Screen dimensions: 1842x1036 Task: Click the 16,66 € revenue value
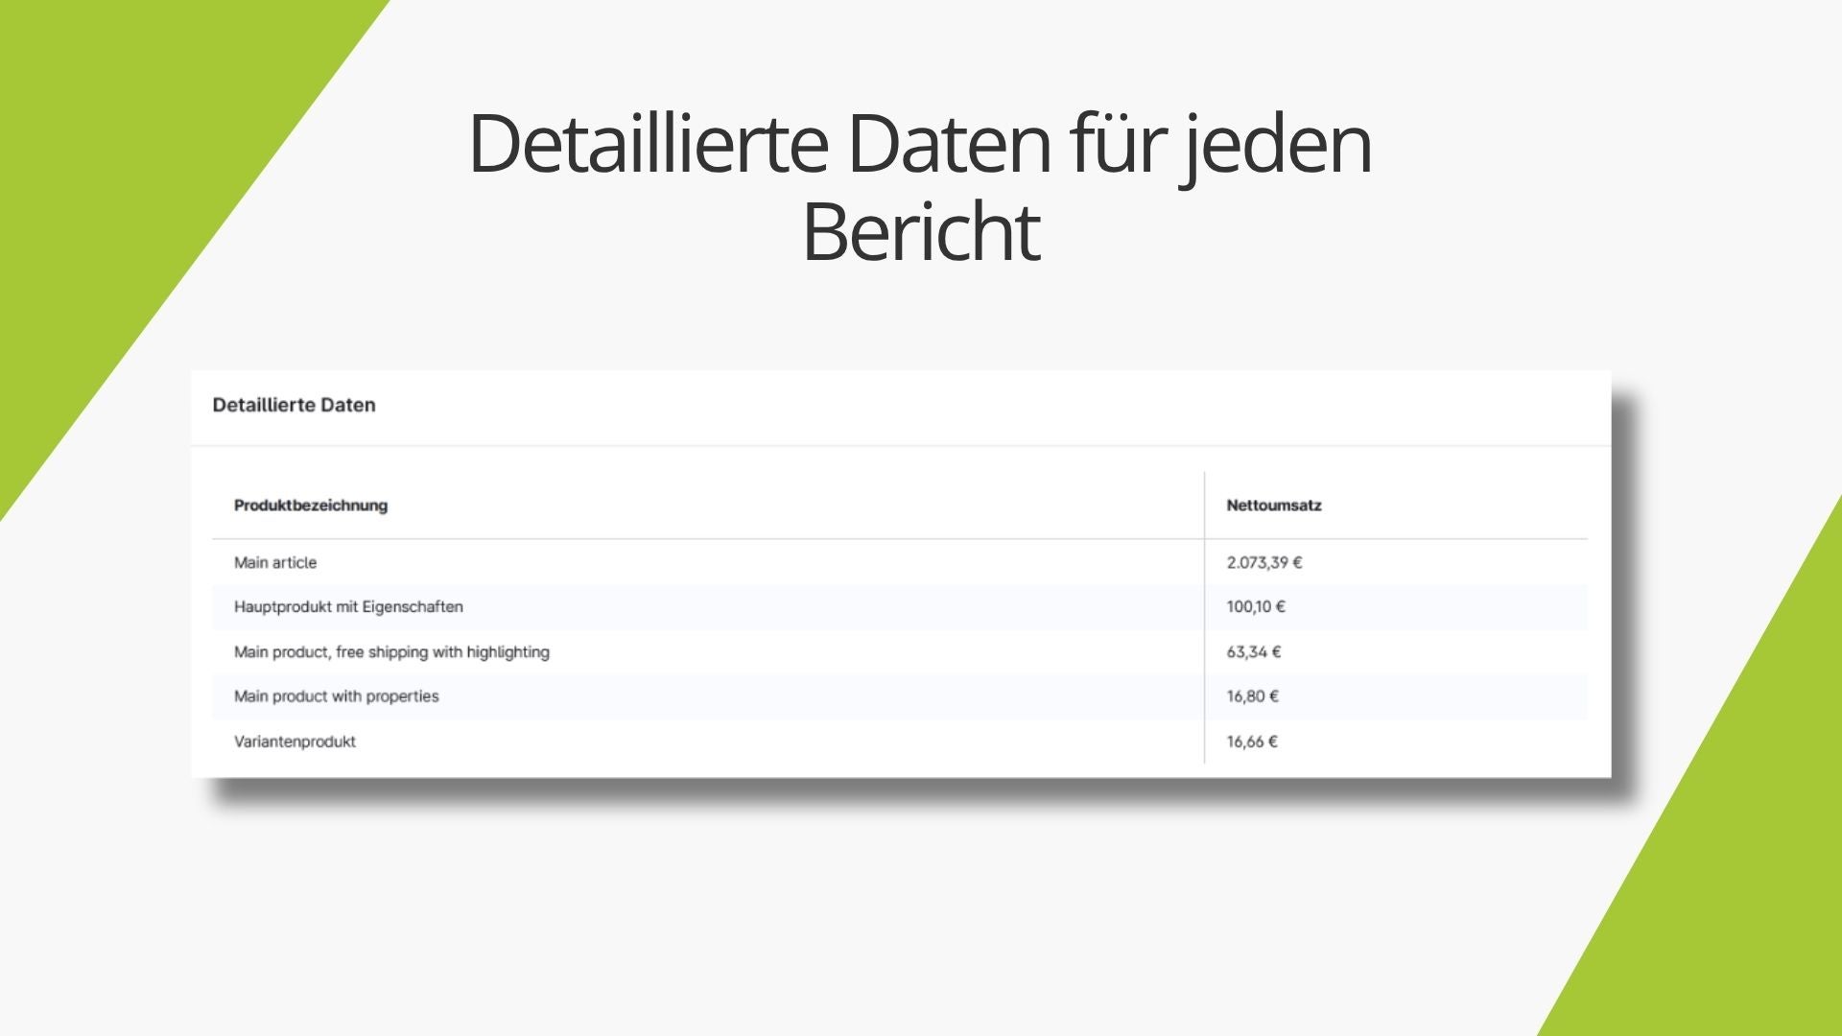pyautogui.click(x=1251, y=742)
